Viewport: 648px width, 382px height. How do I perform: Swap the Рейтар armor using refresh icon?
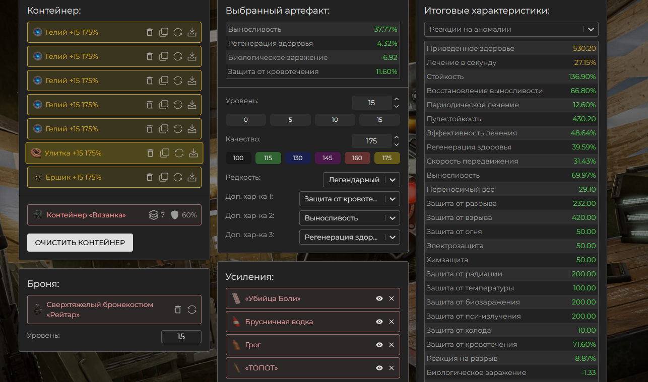click(x=192, y=310)
